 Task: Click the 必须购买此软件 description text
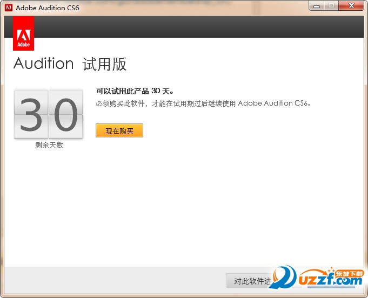click(x=204, y=103)
